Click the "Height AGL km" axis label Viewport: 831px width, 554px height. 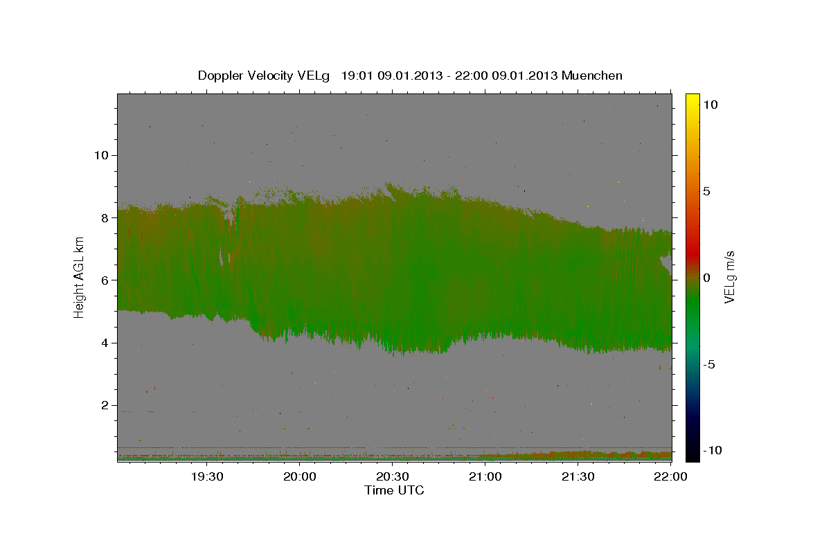pos(80,278)
